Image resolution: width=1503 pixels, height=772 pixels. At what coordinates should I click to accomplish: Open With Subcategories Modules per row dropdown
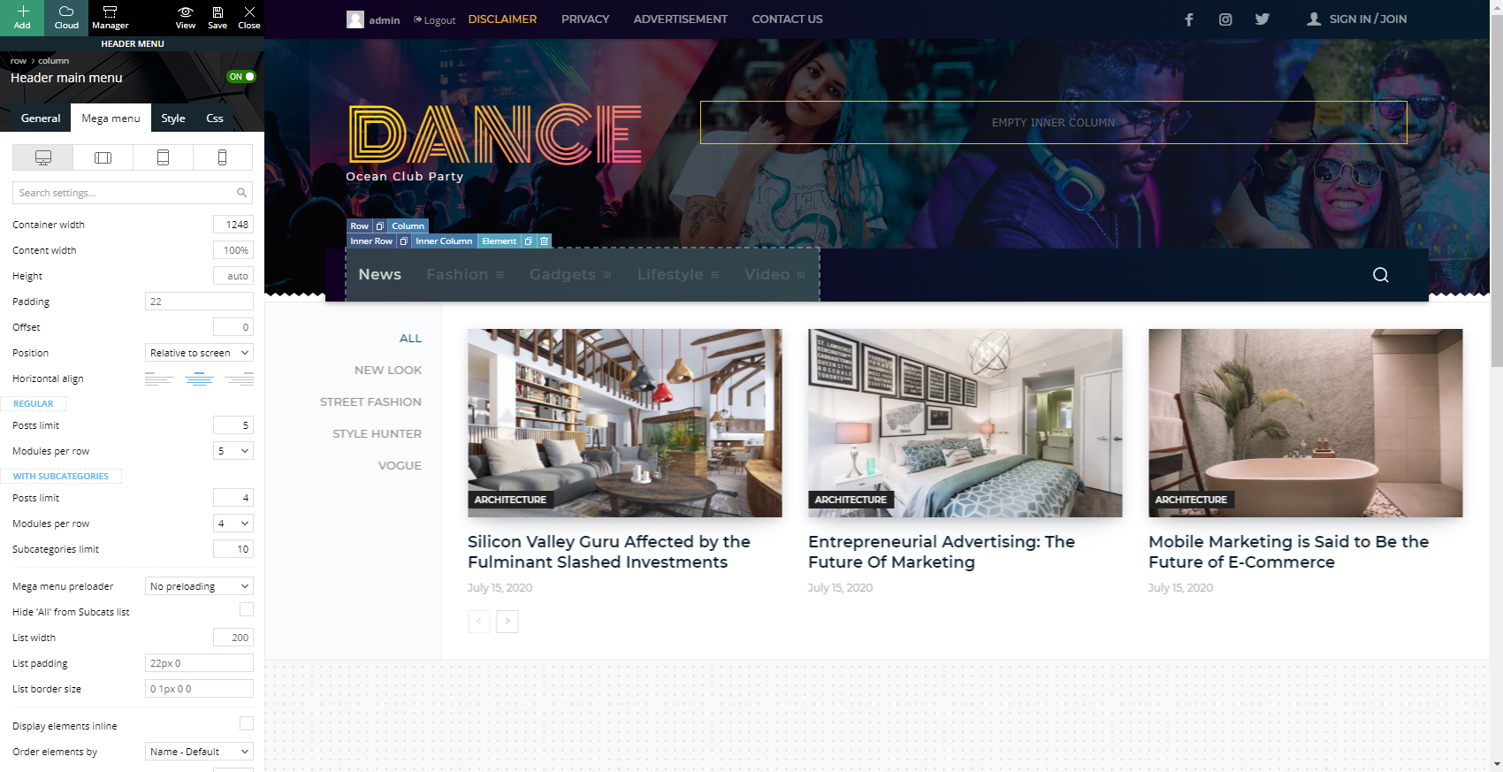(233, 524)
